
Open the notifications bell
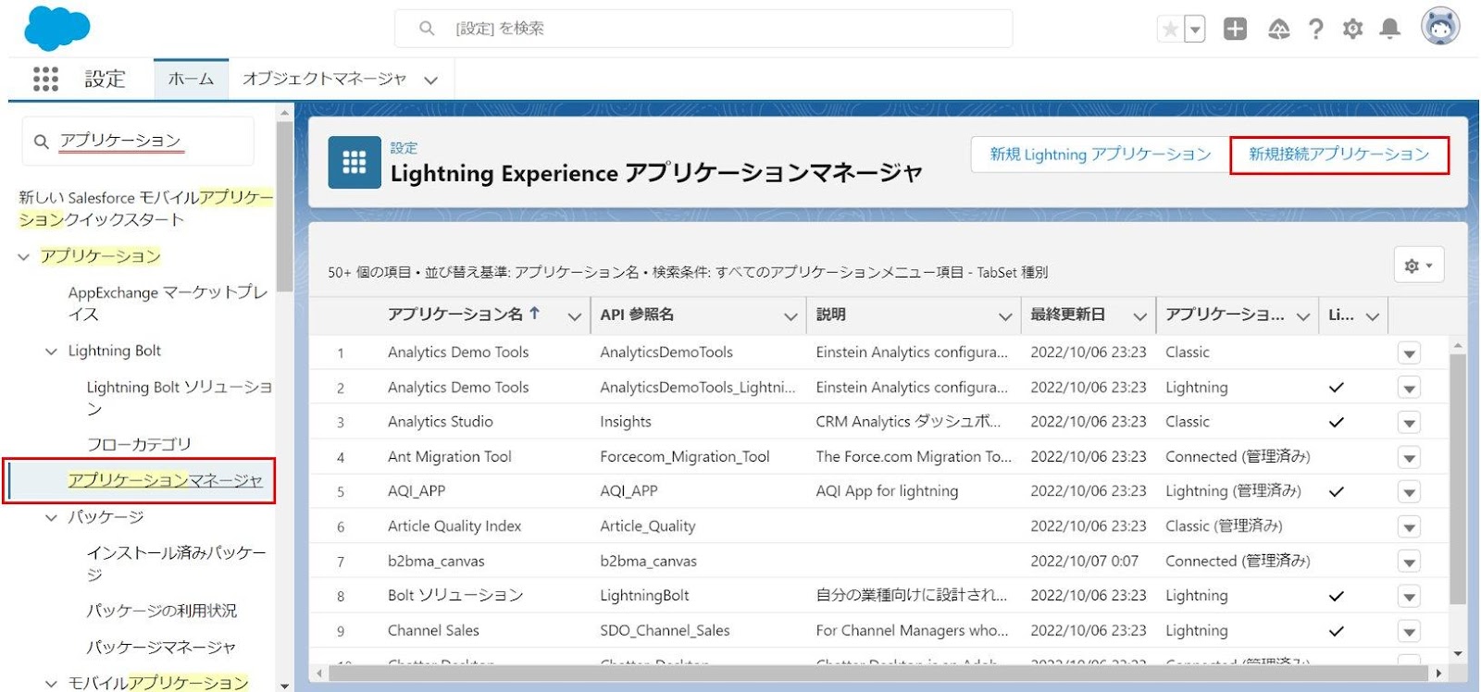click(x=1389, y=30)
